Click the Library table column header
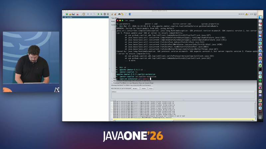This screenshot has width=266, height=149. (x=183, y=92)
